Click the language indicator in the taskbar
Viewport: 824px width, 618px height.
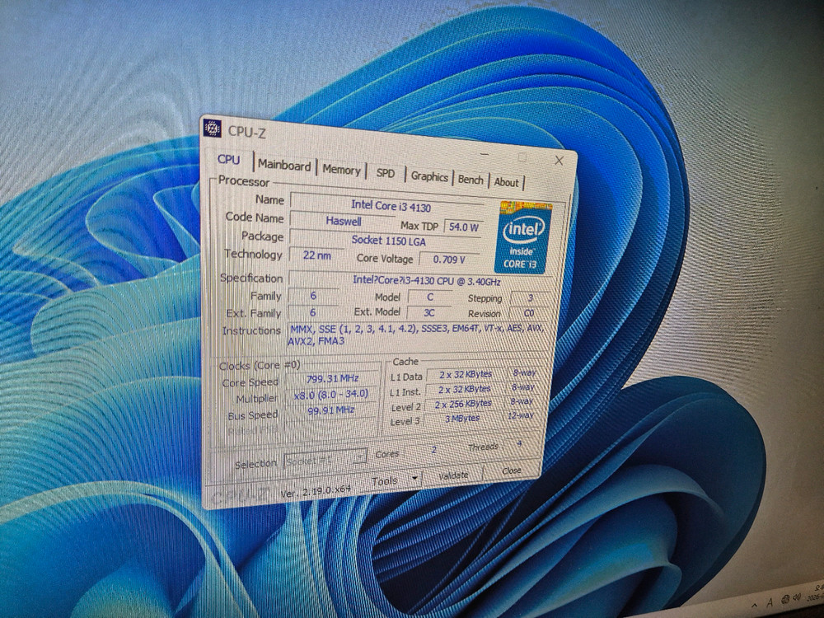(x=770, y=602)
